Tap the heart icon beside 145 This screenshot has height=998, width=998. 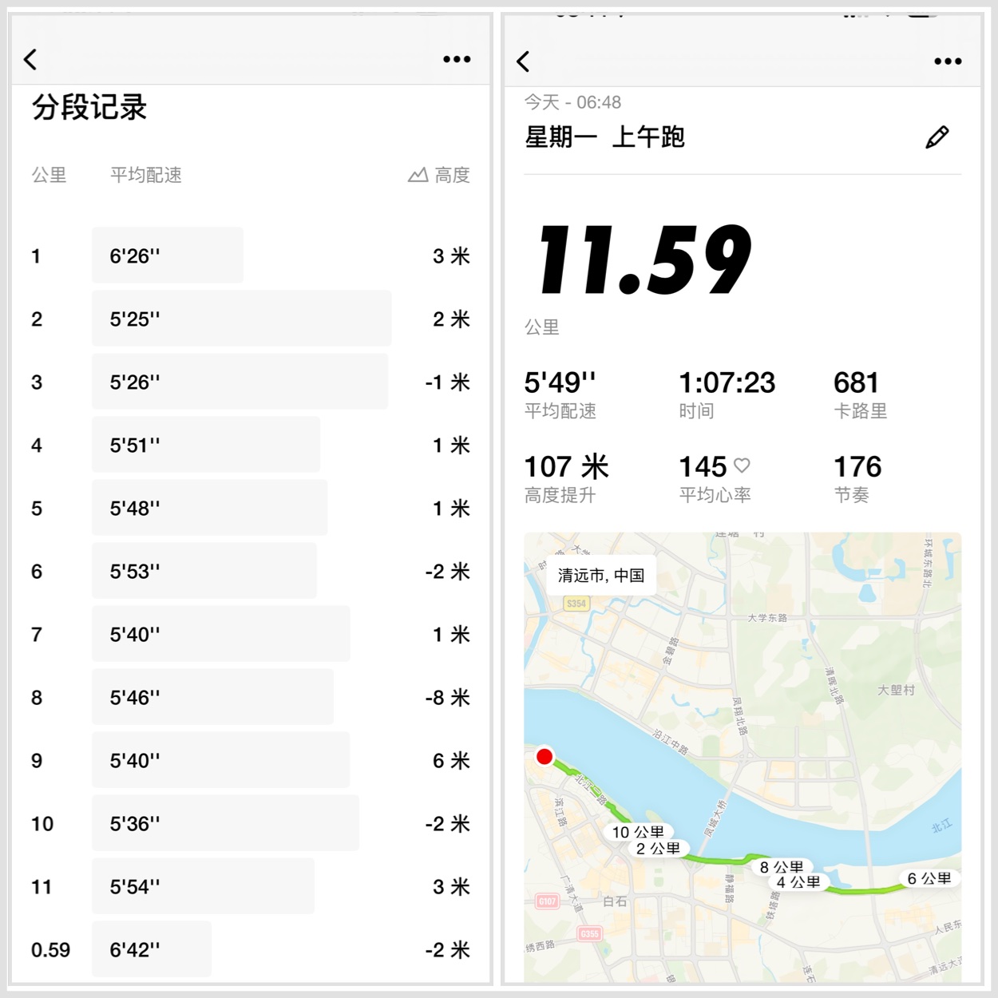[x=742, y=465]
